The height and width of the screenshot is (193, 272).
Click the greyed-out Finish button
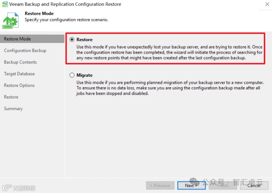click(223, 185)
